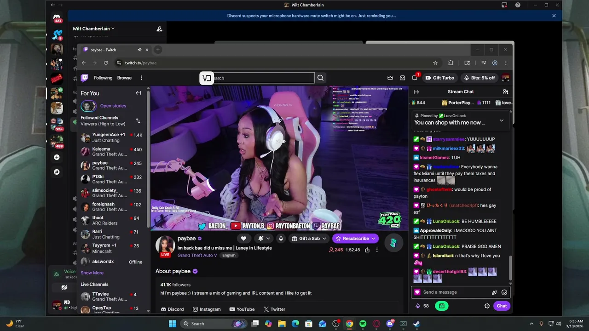
Task: Open the Prime loot crown icon
Action: tap(390, 78)
